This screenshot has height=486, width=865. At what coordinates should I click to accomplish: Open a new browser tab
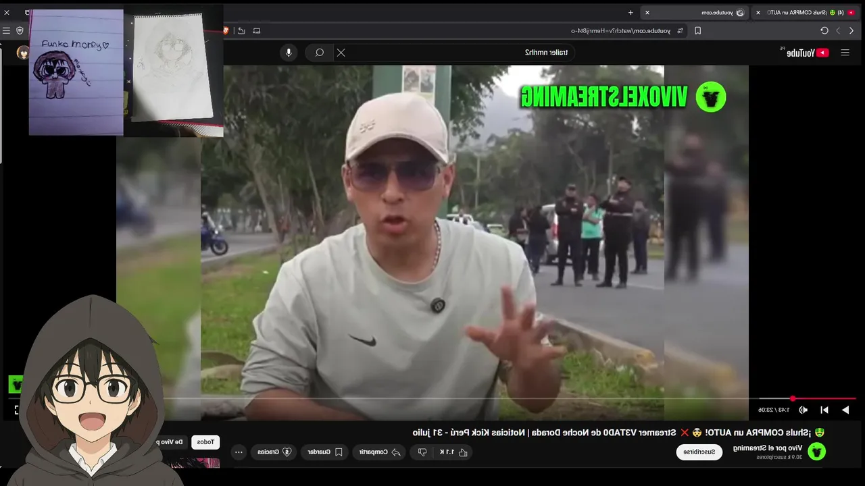[631, 12]
